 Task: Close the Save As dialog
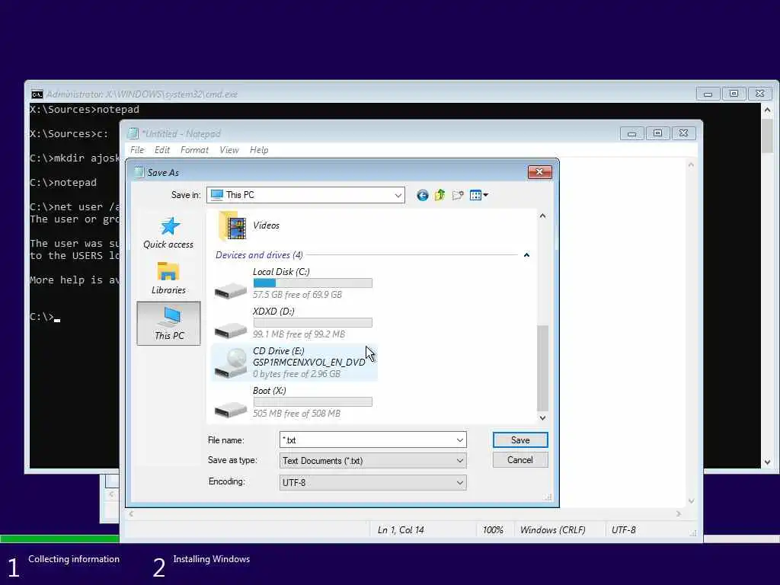[540, 172]
